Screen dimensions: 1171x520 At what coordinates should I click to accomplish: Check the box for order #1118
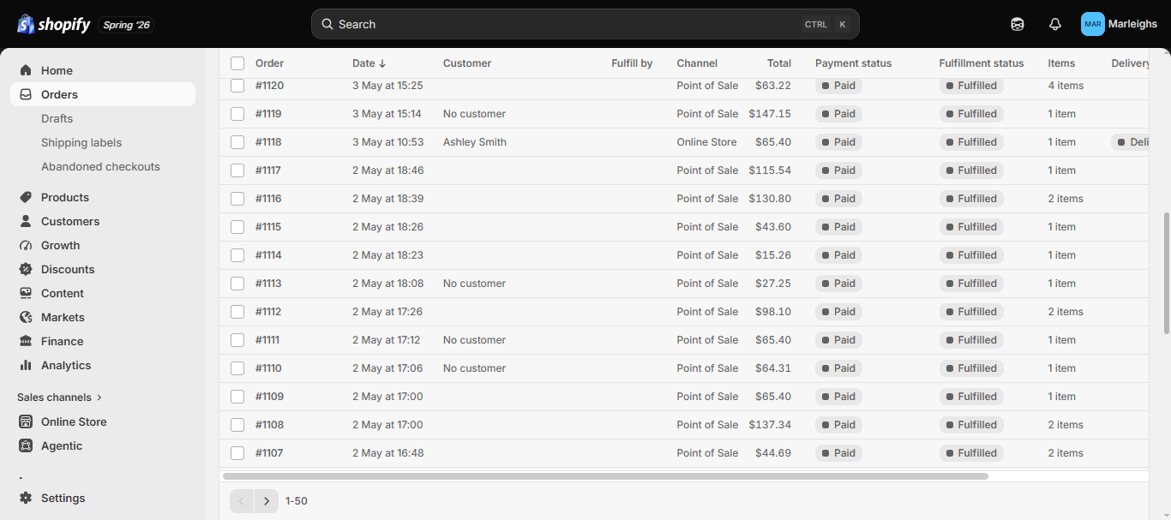pos(237,142)
